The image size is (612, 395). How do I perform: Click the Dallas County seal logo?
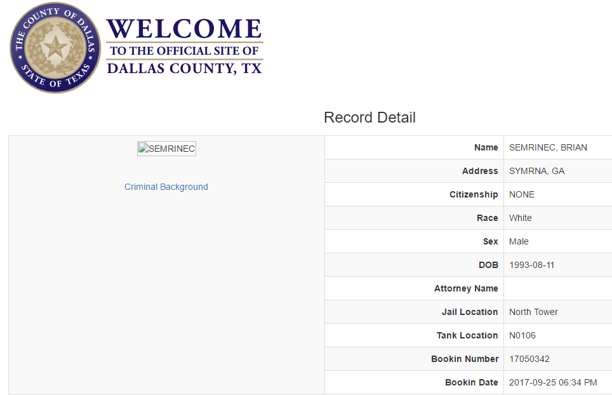click(55, 48)
